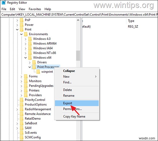The width and height of the screenshot is (158, 141).
Task: Open the Help menu
Action: (x=48, y=9)
